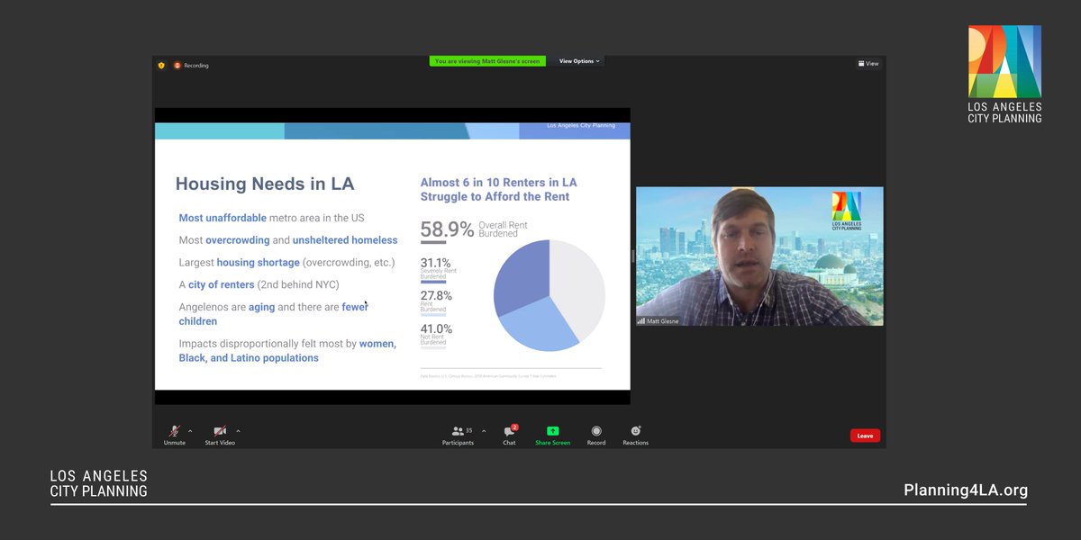Click the red Recording indicator

pos(191,65)
